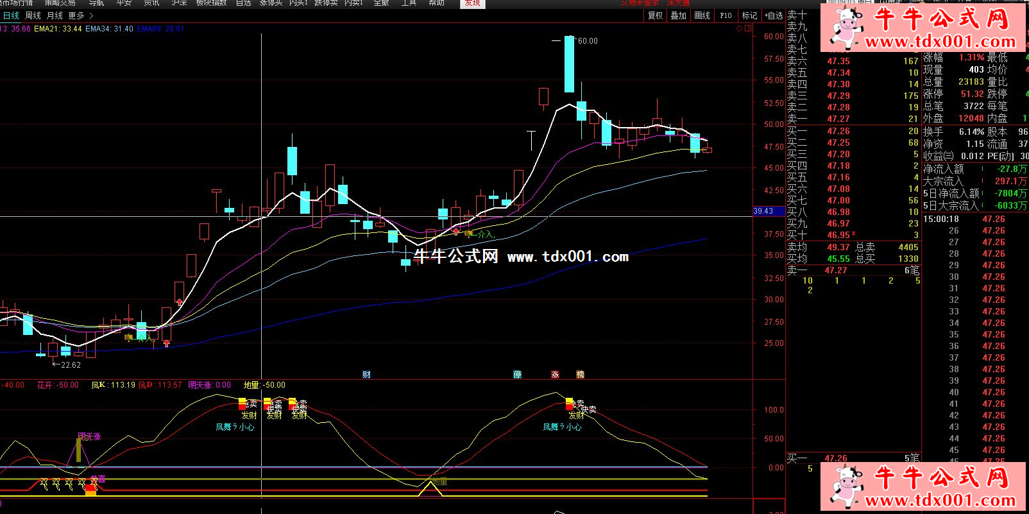Switch to the 月线 monthly chart tab

coord(55,15)
